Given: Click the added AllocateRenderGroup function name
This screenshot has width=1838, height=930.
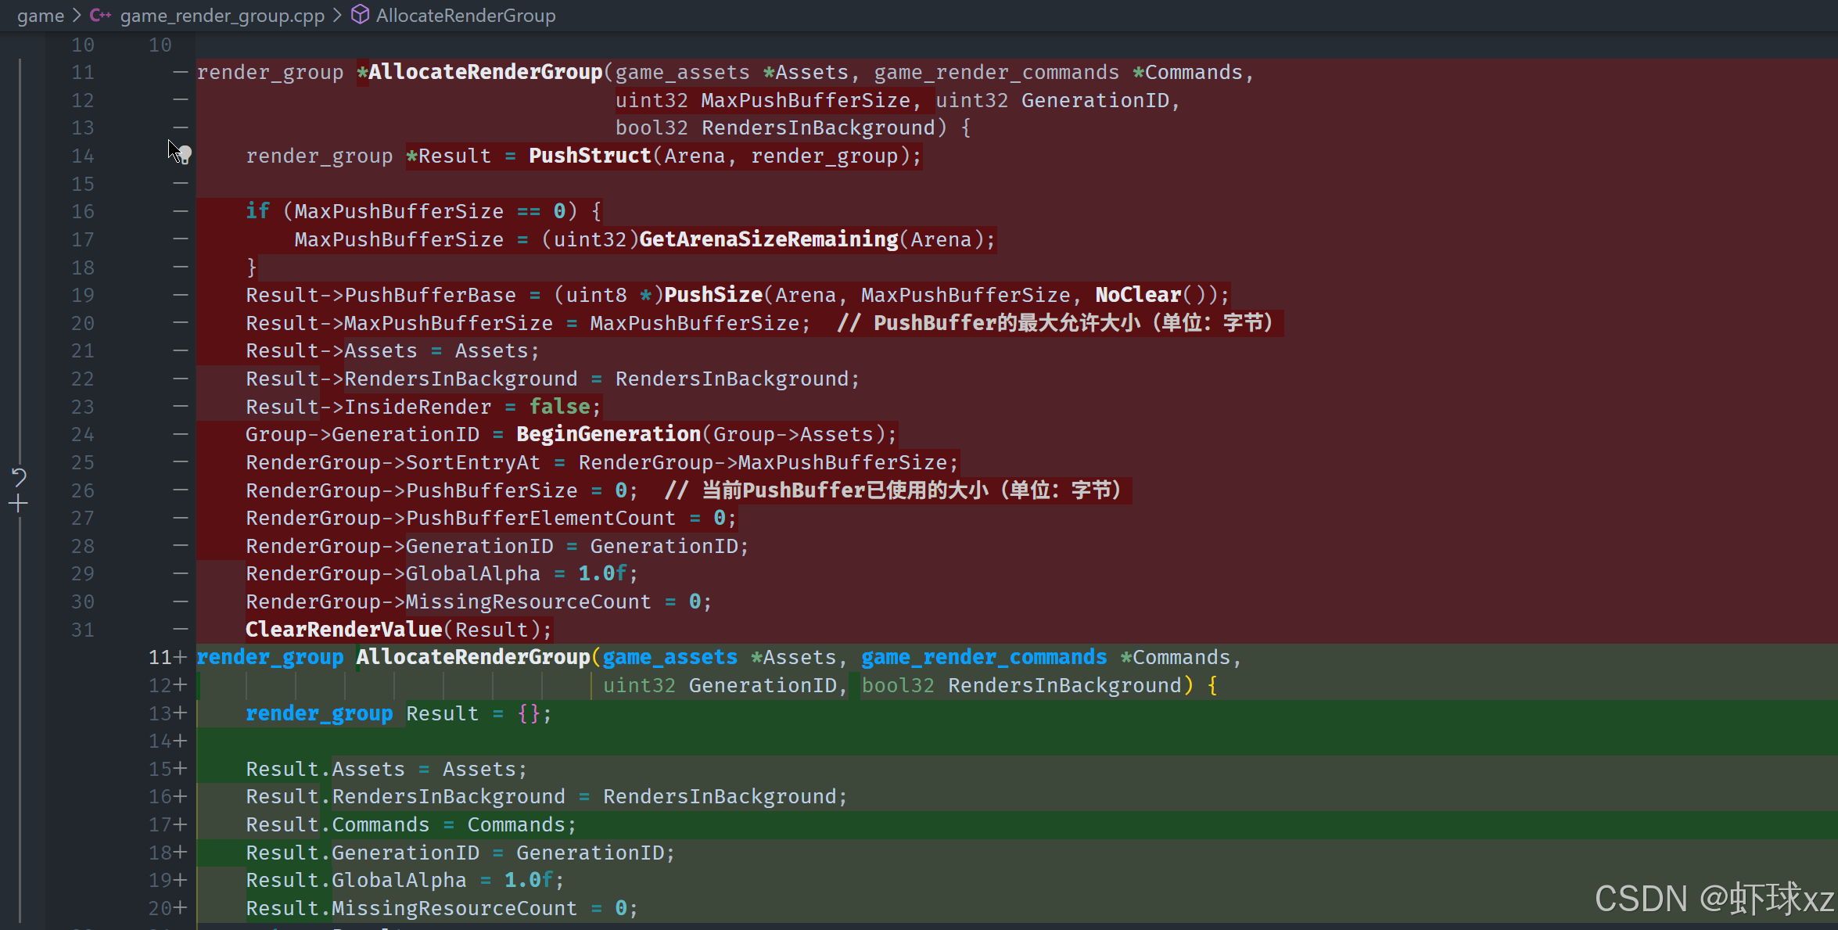Looking at the screenshot, I should pyautogui.click(x=472, y=657).
